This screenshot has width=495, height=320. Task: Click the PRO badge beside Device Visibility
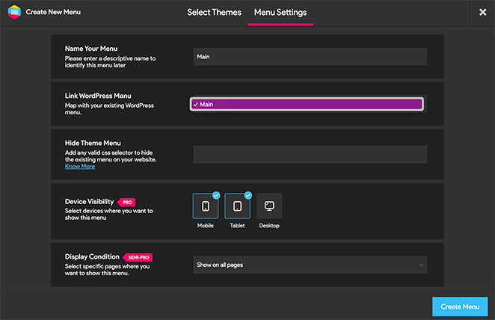128,202
